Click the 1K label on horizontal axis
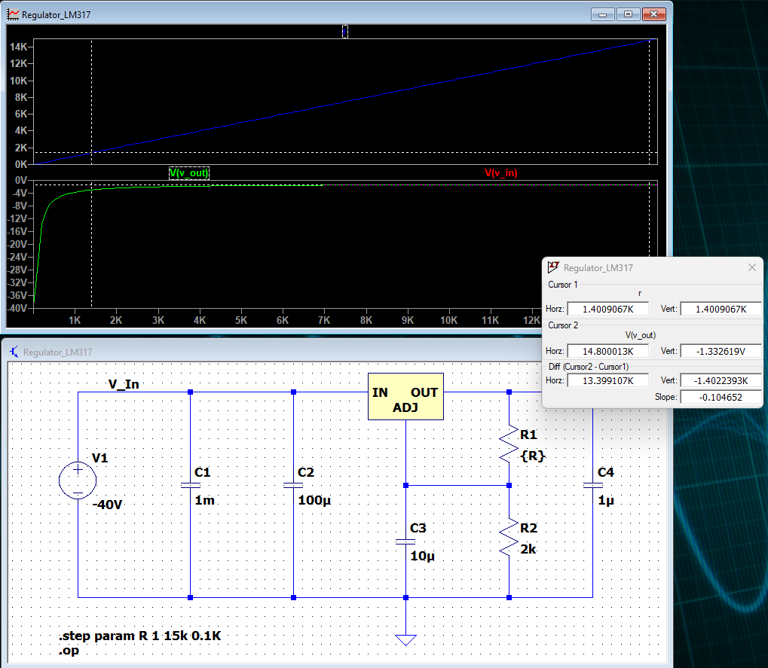The image size is (768, 668). click(x=75, y=320)
